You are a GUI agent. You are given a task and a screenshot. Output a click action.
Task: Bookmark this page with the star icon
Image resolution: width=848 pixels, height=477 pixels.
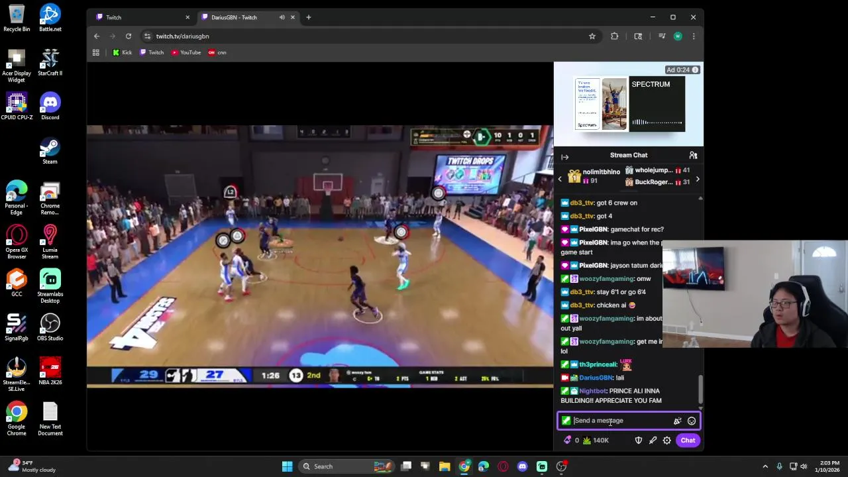[592, 36]
